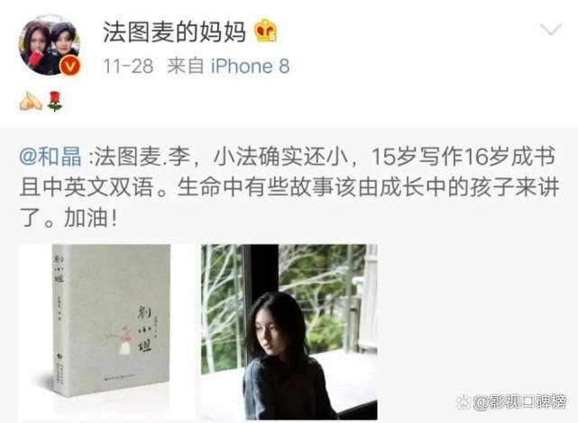Open the @和晶 mention link
The width and height of the screenshot is (578, 423).
point(50,157)
